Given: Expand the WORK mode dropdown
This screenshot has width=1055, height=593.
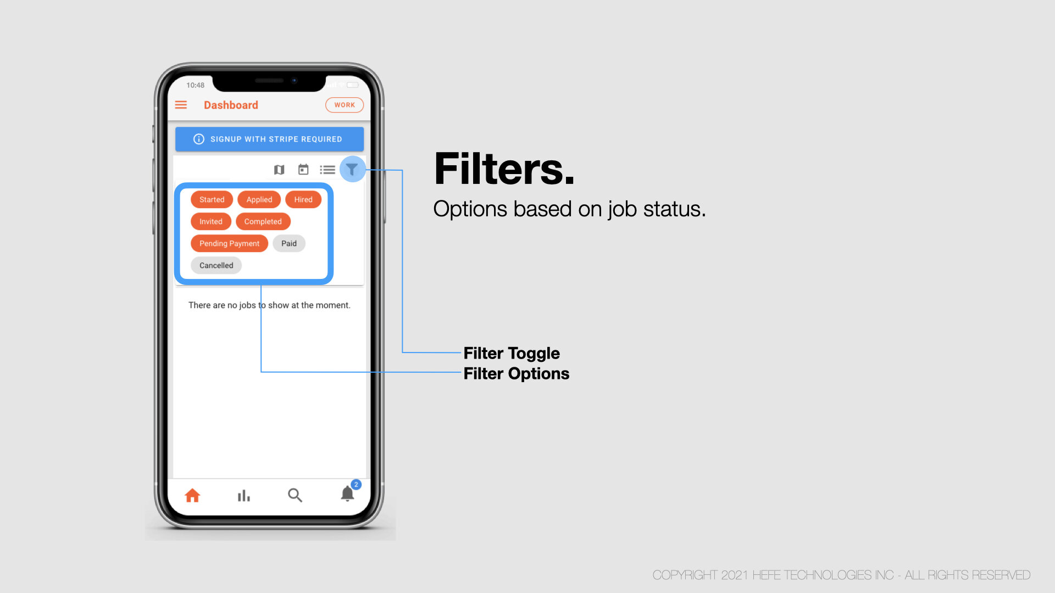Looking at the screenshot, I should click(344, 105).
